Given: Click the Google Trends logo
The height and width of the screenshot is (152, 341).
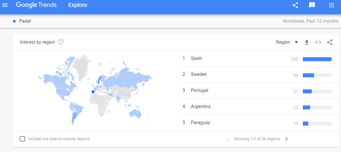Looking at the screenshot, I should click(x=36, y=5).
